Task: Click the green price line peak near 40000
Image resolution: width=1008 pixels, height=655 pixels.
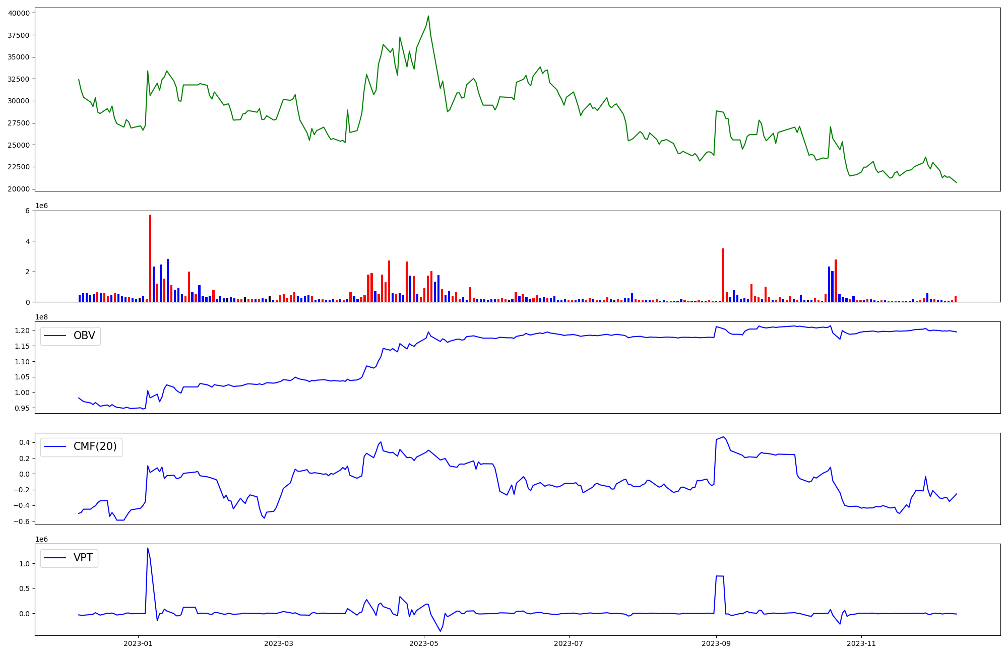Action: pyautogui.click(x=428, y=16)
